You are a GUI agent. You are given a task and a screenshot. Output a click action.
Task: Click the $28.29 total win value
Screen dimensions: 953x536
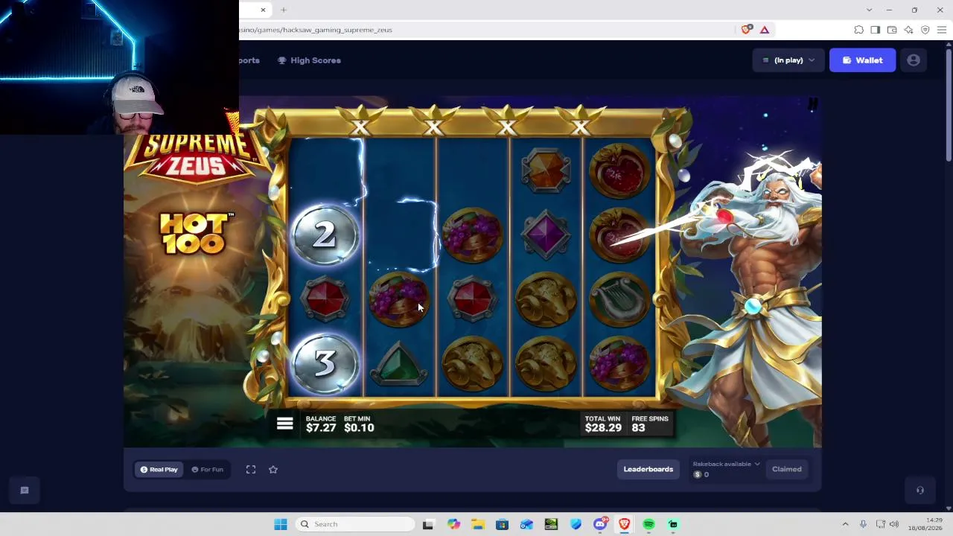603,428
